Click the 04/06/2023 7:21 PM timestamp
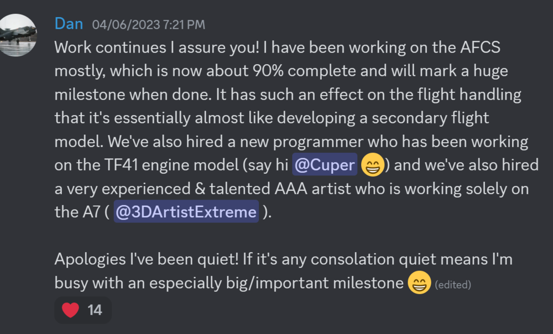Screen dimensions: 553x334 click(x=148, y=24)
